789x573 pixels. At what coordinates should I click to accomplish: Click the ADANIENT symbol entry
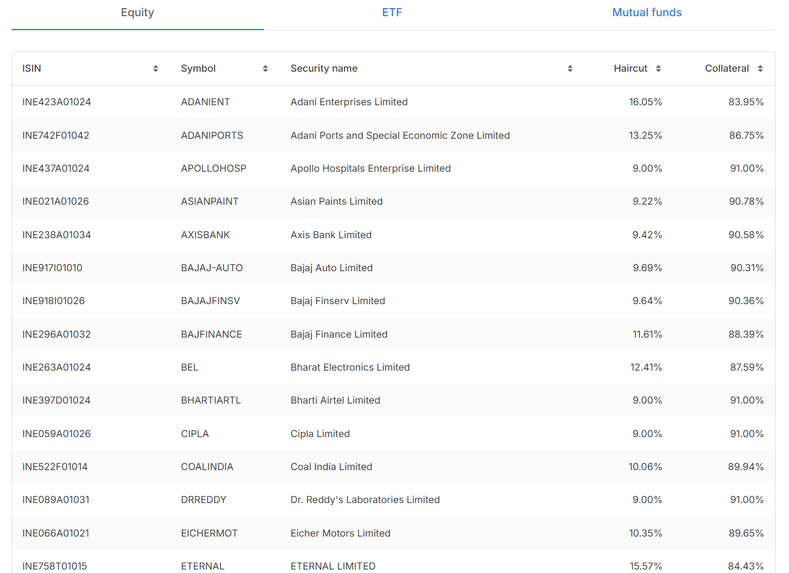coord(205,102)
